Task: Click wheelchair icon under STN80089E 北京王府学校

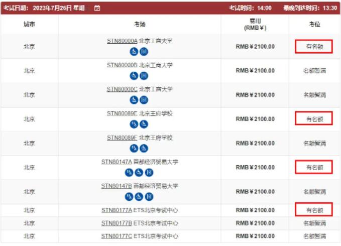Action: click(144, 124)
